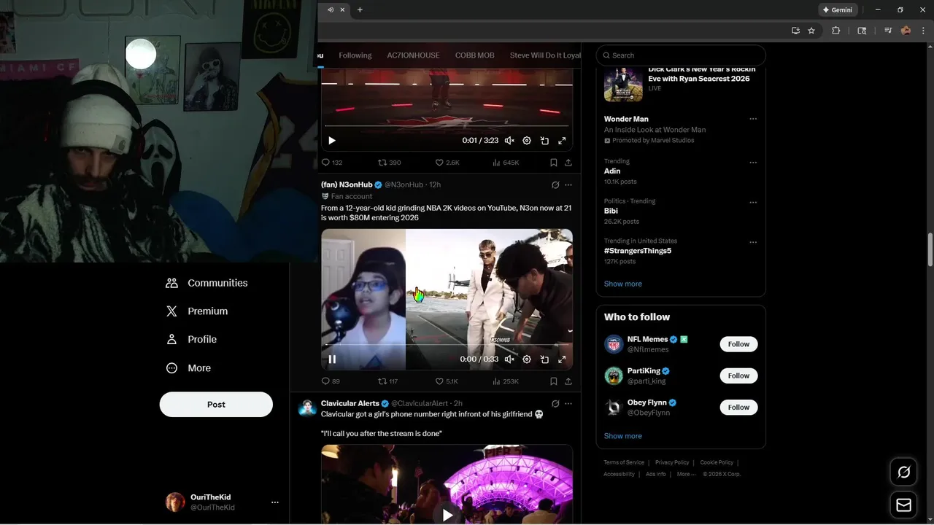Open the #StrangersThings5 trend
Image resolution: width=934 pixels, height=525 pixels.
(638, 251)
